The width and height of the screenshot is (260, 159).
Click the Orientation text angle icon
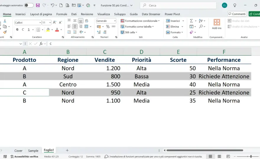click(x=81, y=32)
